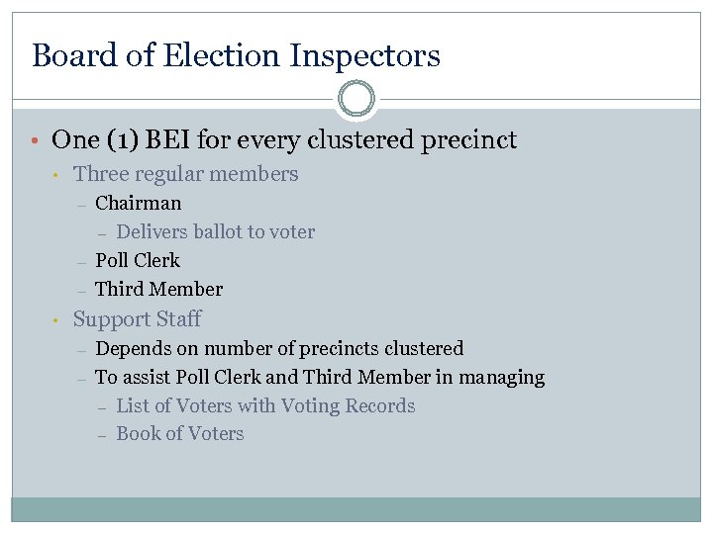Click the decorative circle ornament below the title
The image size is (713, 534).
(x=356, y=99)
